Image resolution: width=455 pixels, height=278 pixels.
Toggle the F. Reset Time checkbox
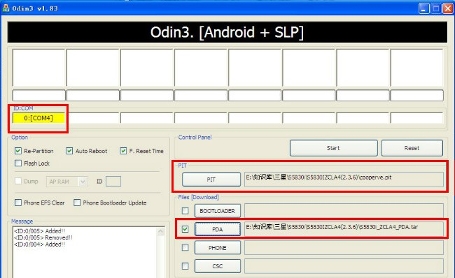(x=123, y=151)
